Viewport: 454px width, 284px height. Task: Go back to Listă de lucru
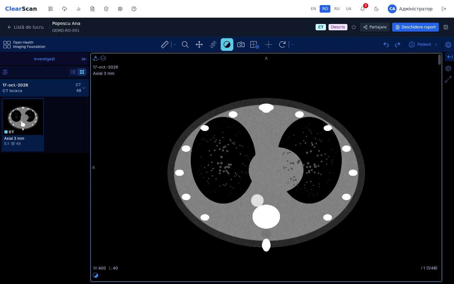(x=26, y=27)
